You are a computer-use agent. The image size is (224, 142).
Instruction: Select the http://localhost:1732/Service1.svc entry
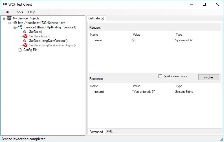click(x=42, y=23)
